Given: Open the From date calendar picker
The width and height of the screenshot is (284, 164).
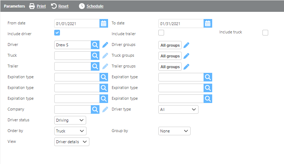Looking at the screenshot, I should pyautogui.click(x=104, y=24).
